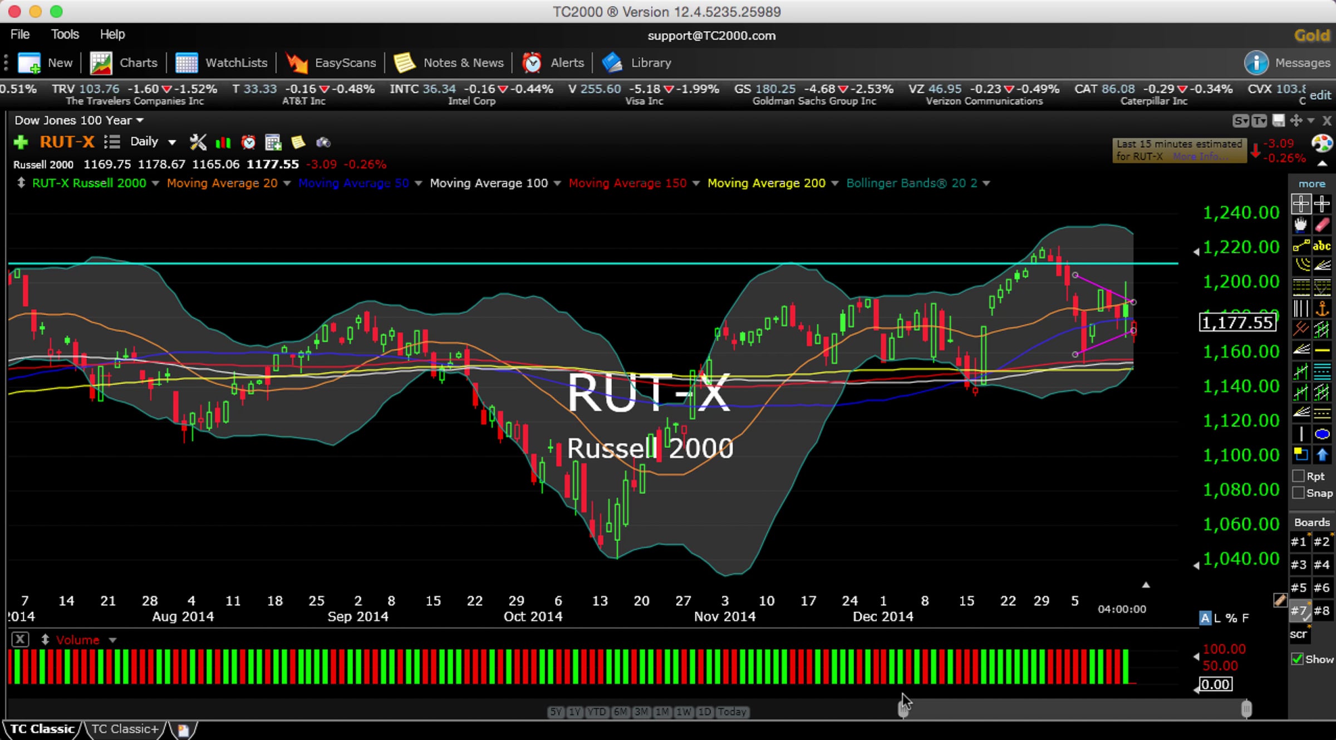Uncheck the Show checkbox
Image resolution: width=1336 pixels, height=740 pixels.
point(1298,659)
